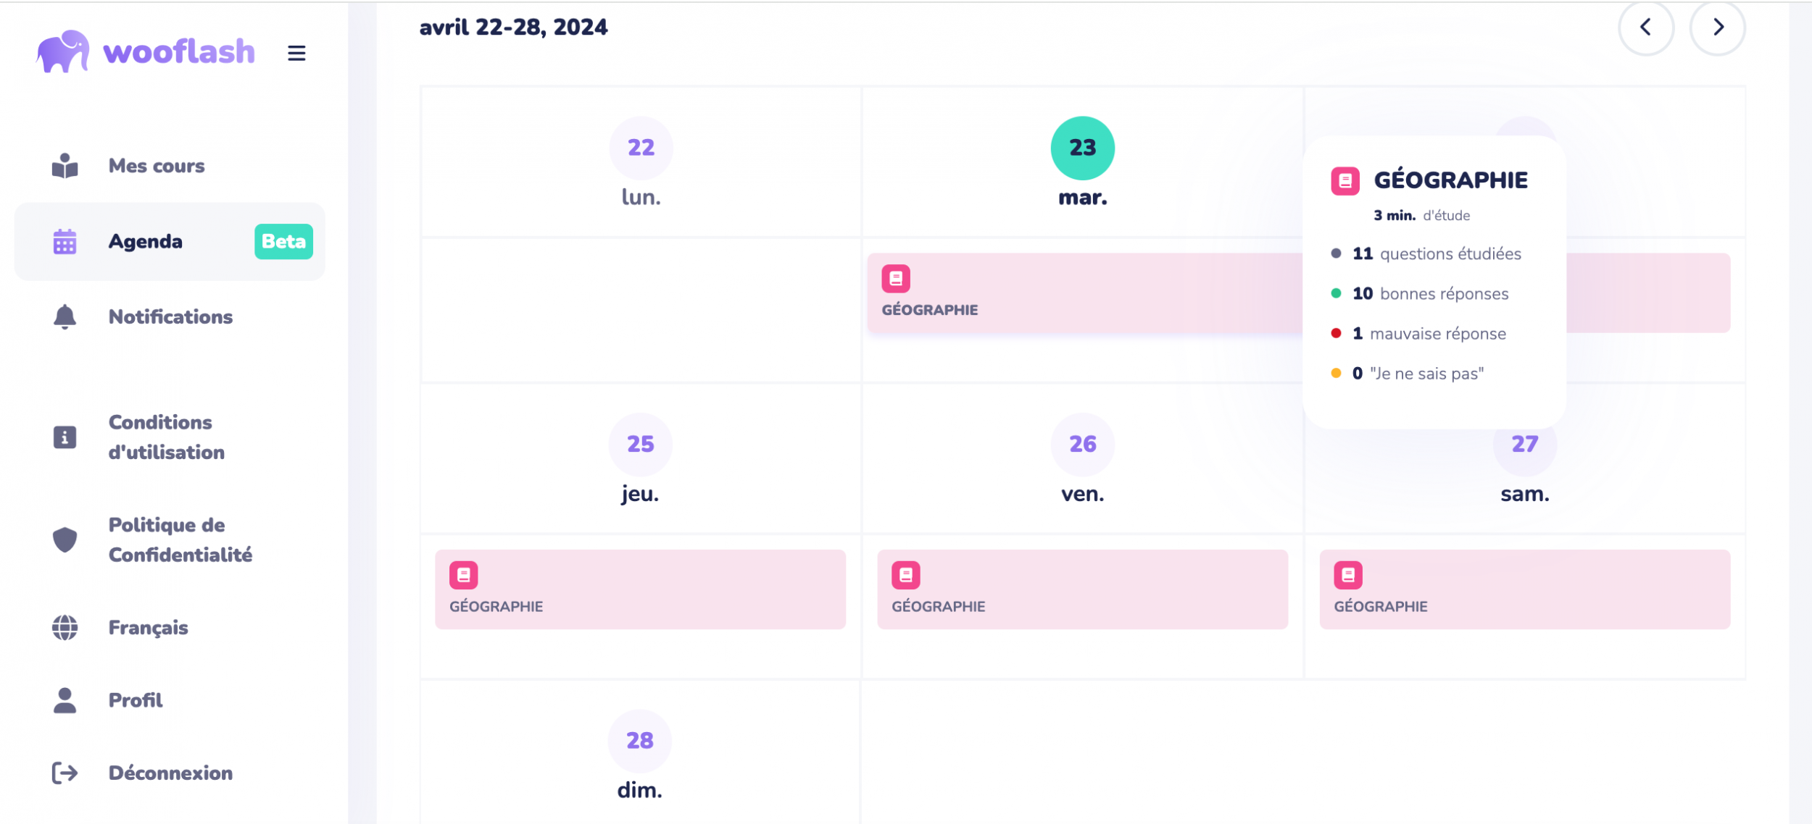This screenshot has height=824, width=1812.
Task: Click the Déconnexion logout icon
Action: pos(65,773)
